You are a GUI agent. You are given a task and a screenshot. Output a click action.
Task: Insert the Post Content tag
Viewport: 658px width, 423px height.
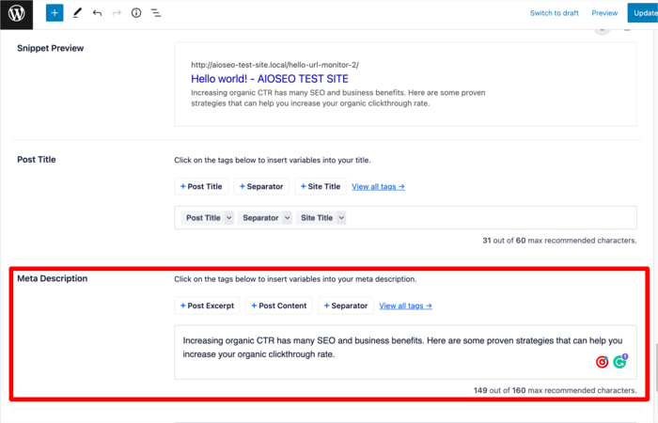click(x=279, y=305)
